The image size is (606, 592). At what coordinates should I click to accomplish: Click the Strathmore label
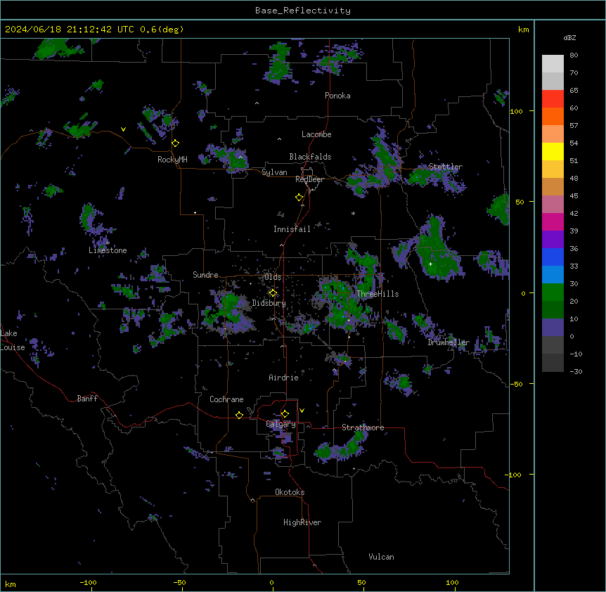(363, 427)
